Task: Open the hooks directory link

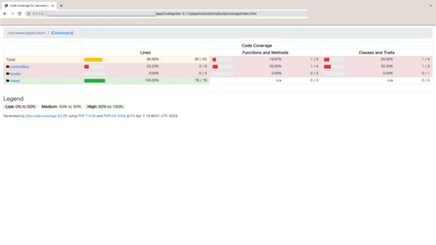Action: coord(15,74)
